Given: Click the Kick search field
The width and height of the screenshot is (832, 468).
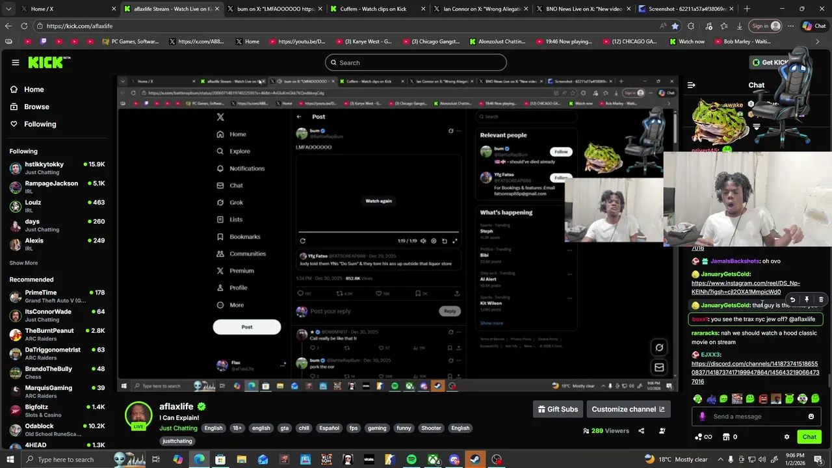Looking at the screenshot, I should 416,62.
